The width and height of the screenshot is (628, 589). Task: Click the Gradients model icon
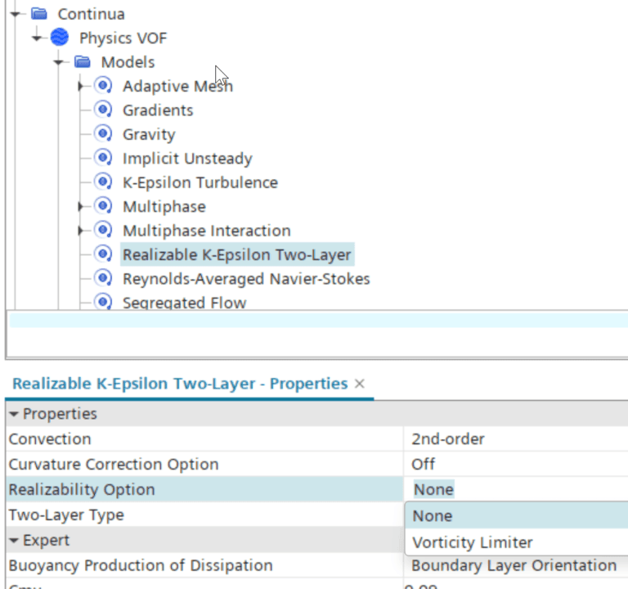(x=103, y=110)
